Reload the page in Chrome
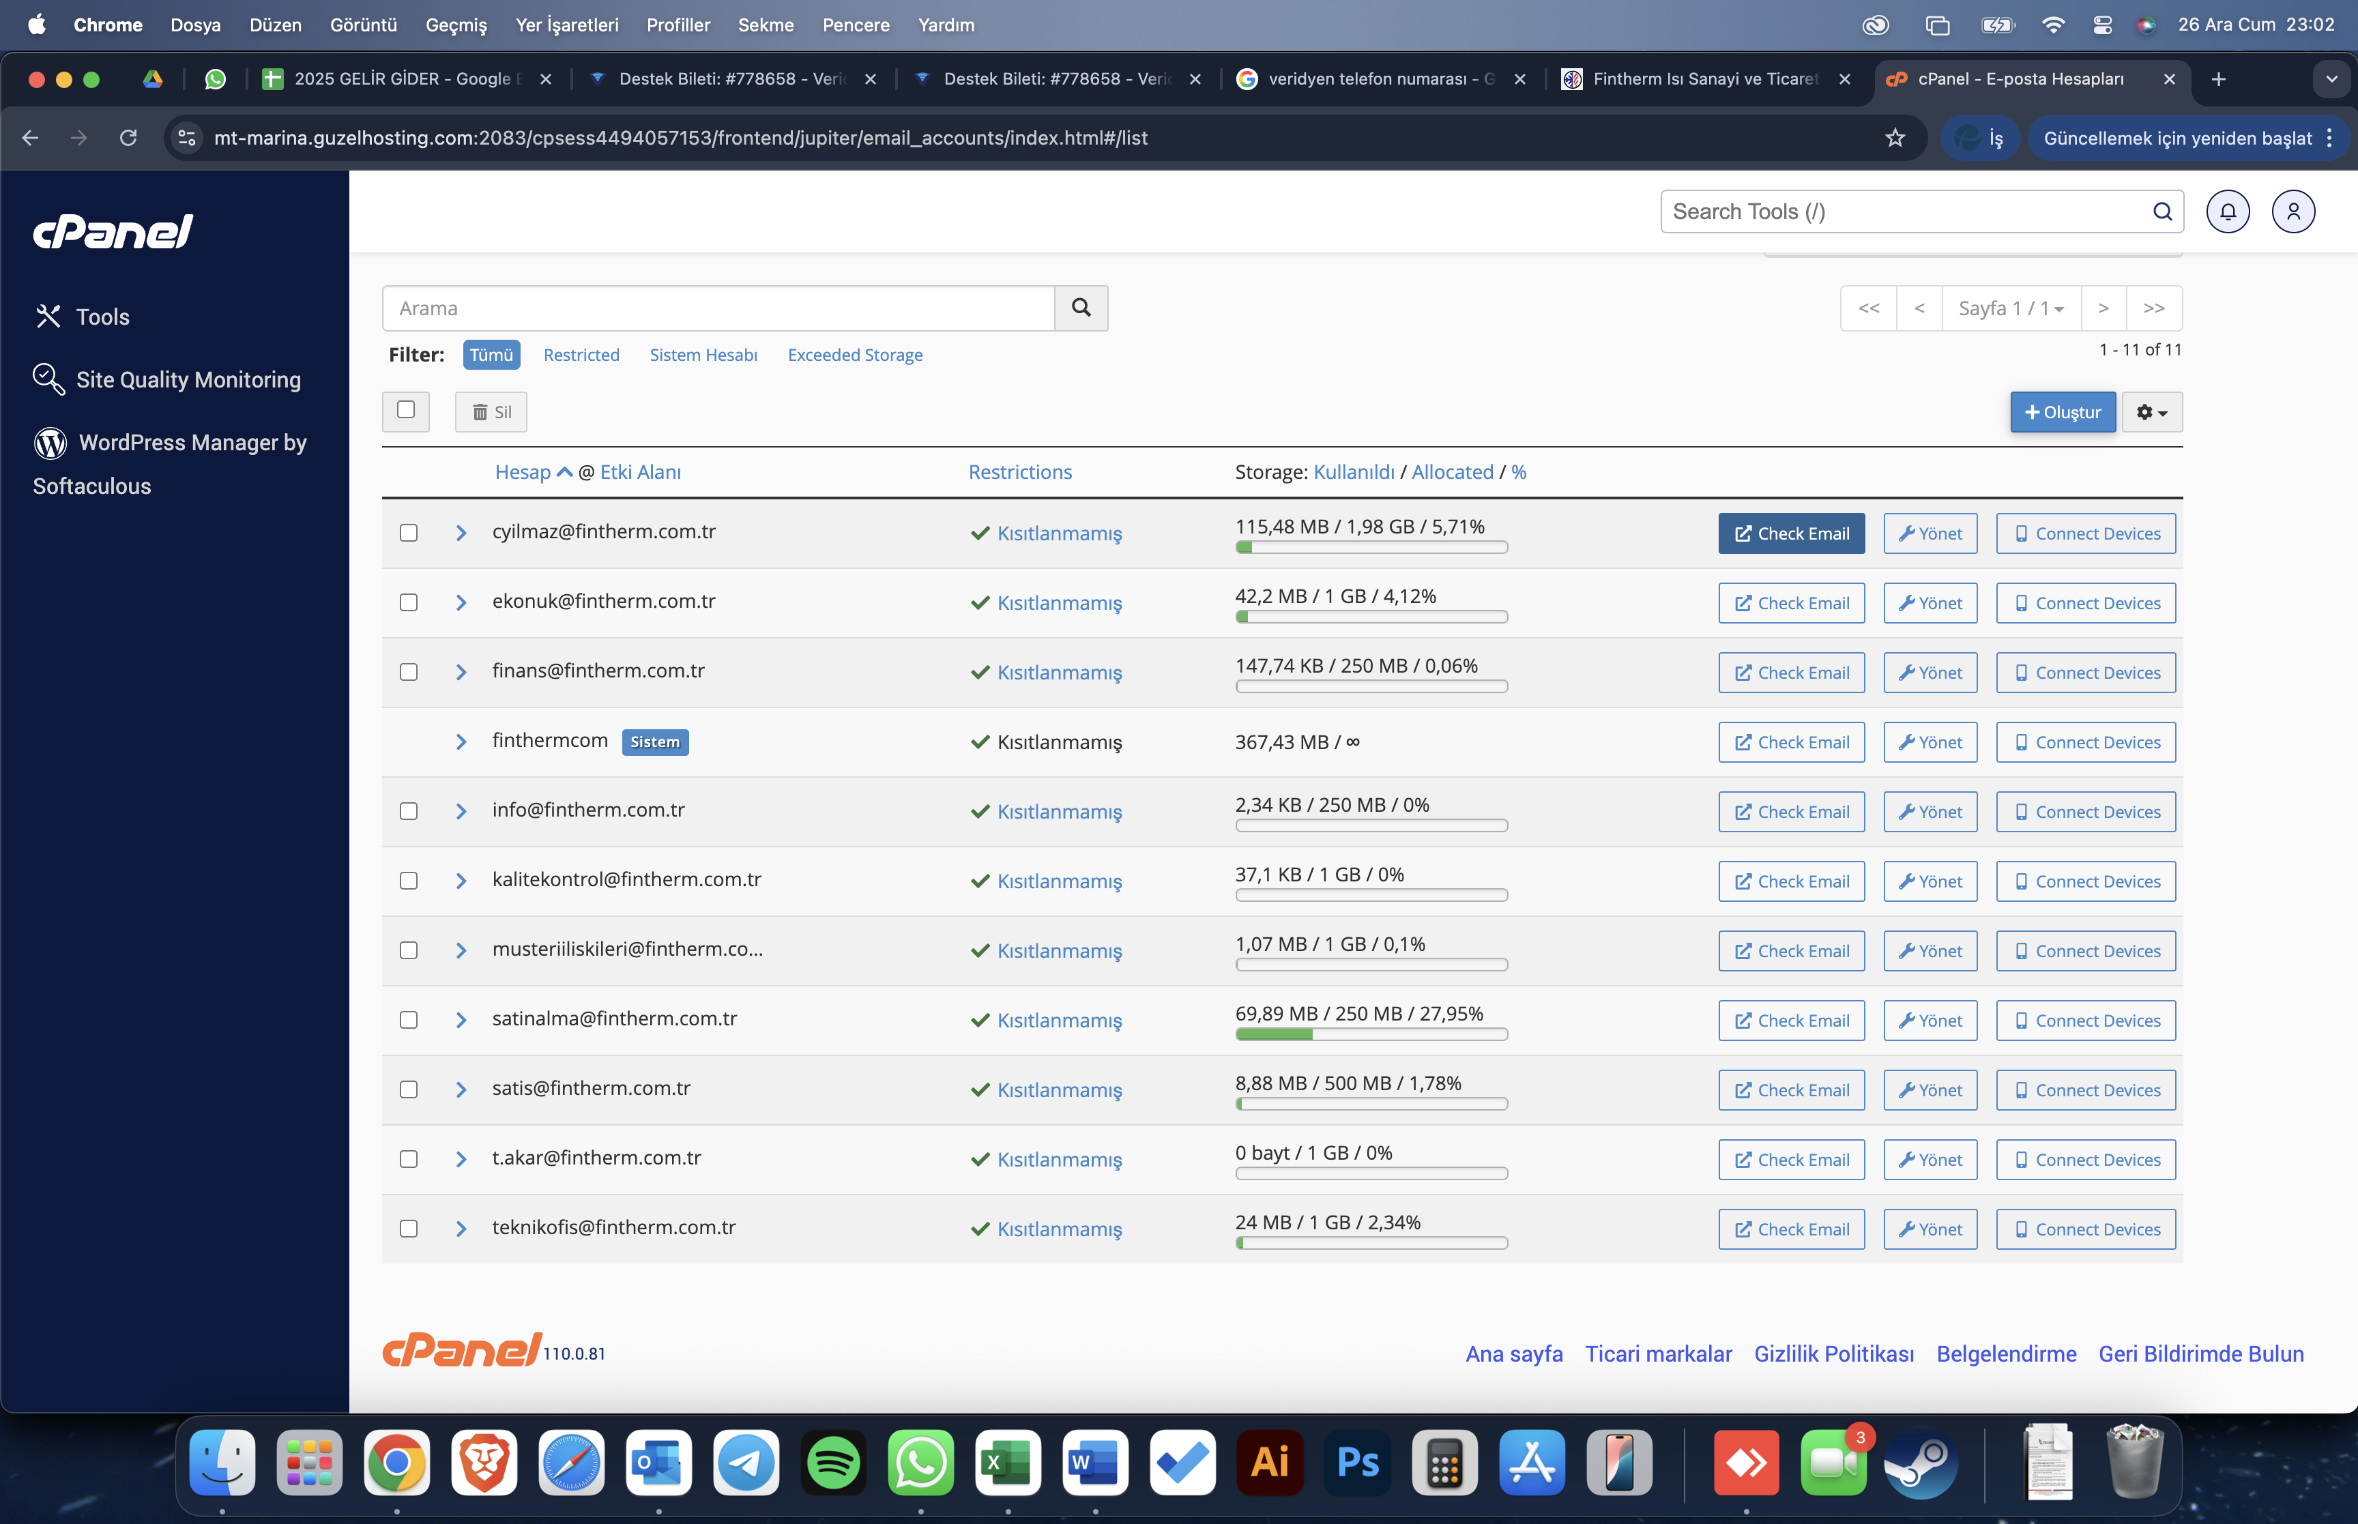 click(129, 138)
